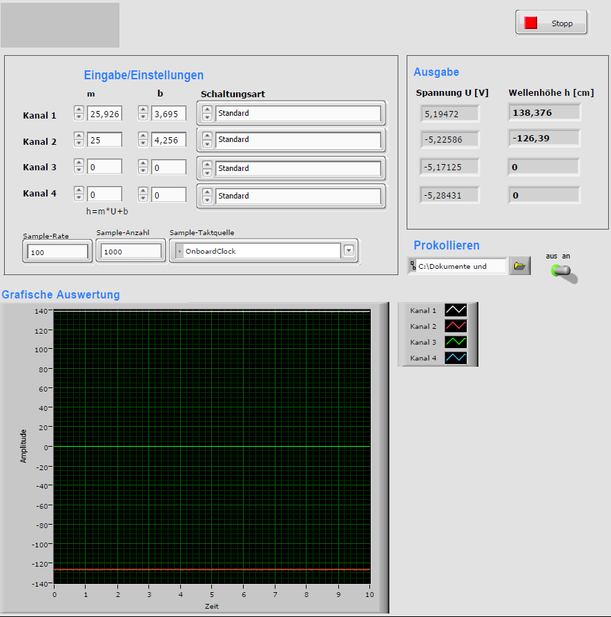This screenshot has height=617, width=611.
Task: Click Kanal 3 Schaltungsart selector arrows
Action: 206,168
